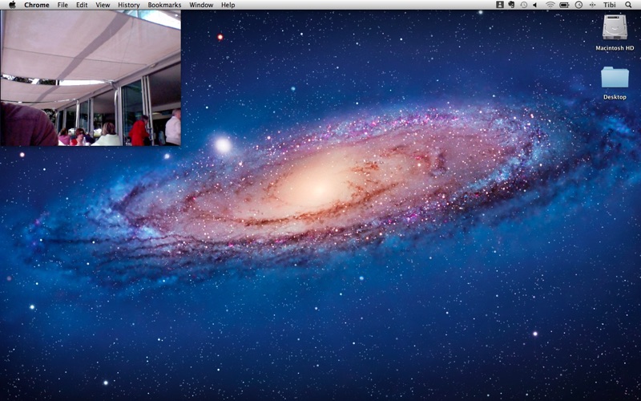Click the contacts person icon in menu bar
Image resolution: width=641 pixels, height=401 pixels.
499,5
